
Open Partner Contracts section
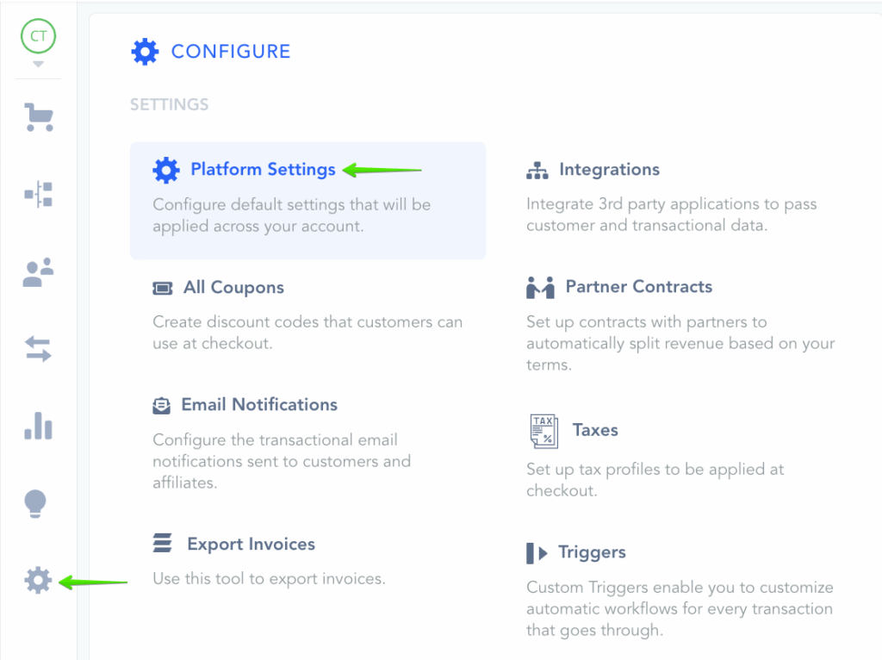(x=638, y=287)
